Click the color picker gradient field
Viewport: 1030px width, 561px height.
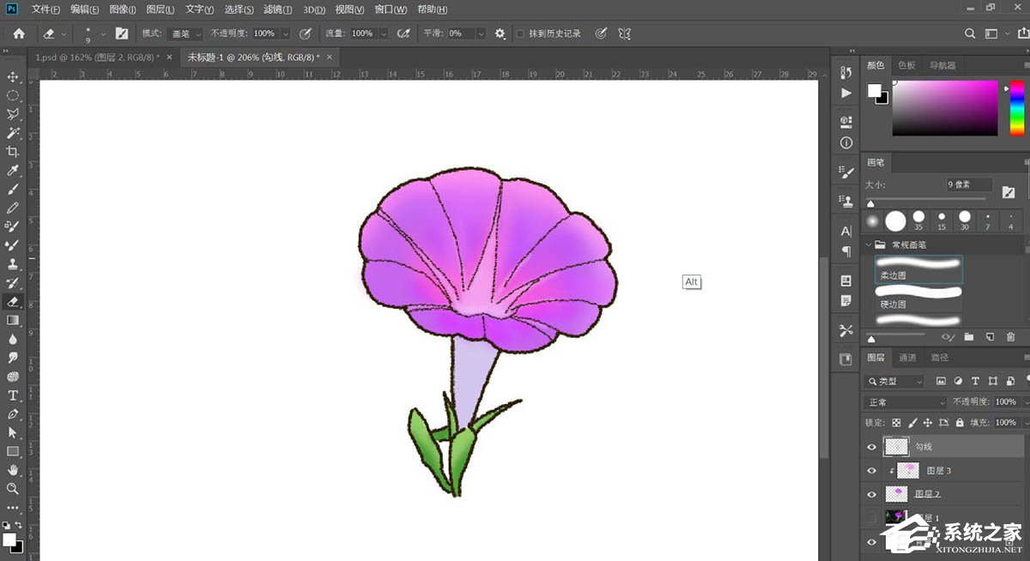[x=945, y=108]
